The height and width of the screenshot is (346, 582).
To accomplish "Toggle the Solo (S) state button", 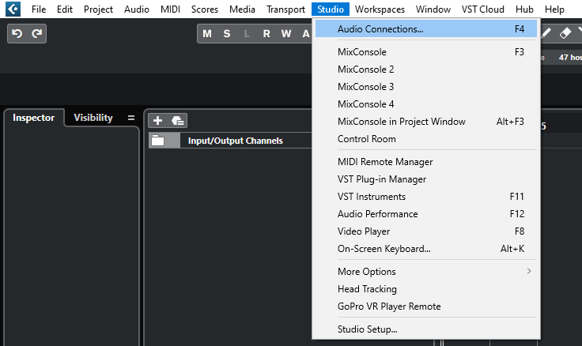I will 227,34.
